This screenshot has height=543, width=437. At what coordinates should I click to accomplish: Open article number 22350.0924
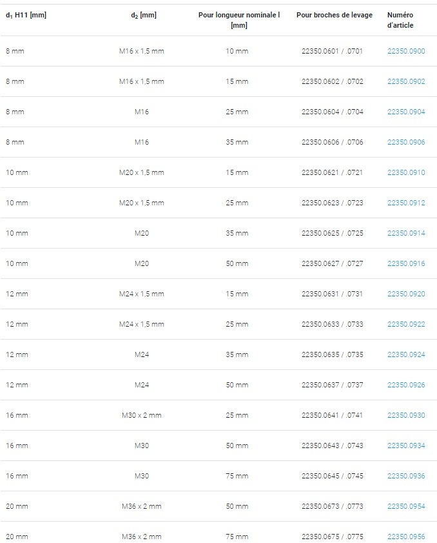[406, 354]
